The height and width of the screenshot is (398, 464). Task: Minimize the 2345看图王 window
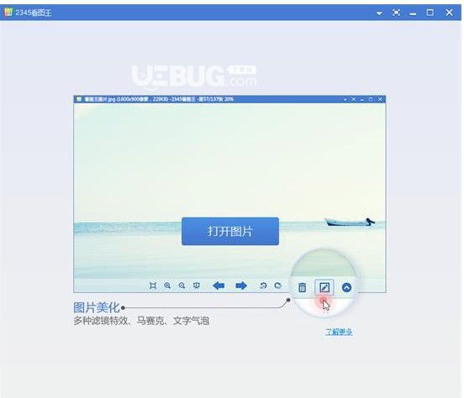[413, 13]
